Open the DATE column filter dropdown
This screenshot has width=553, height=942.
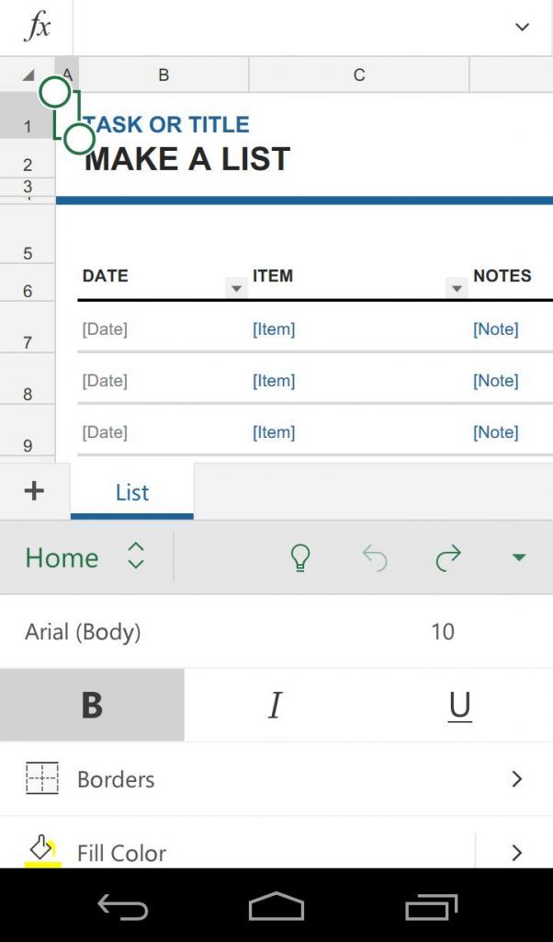(x=236, y=289)
